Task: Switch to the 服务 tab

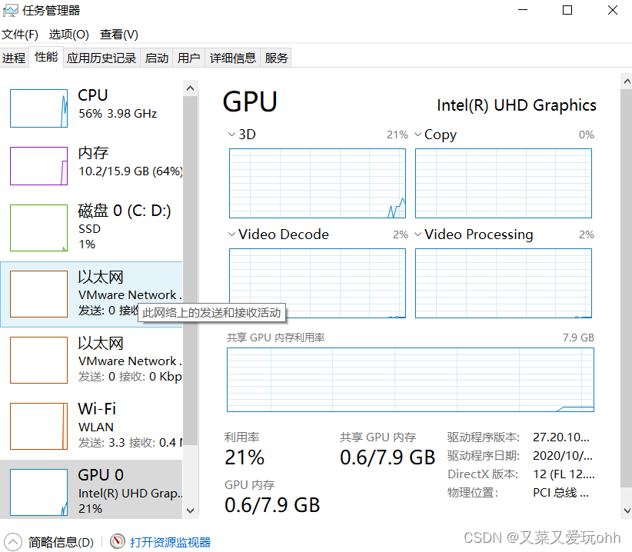Action: coord(275,57)
